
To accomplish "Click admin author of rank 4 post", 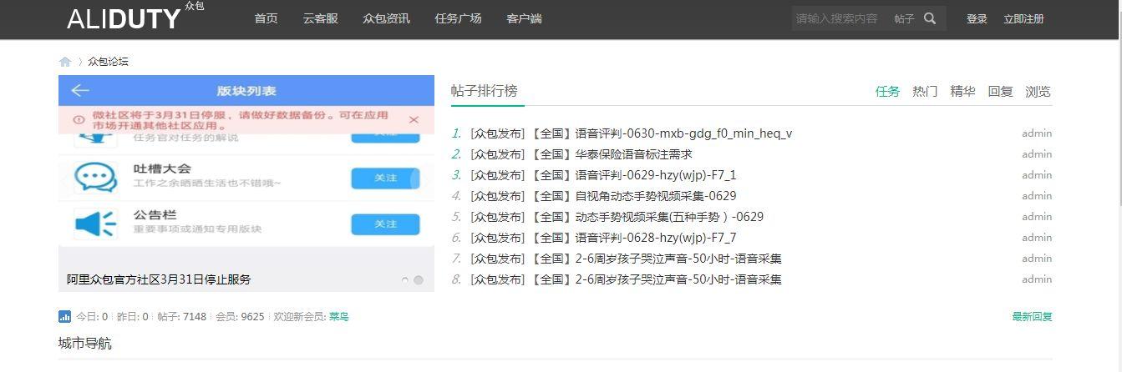I will (1037, 196).
